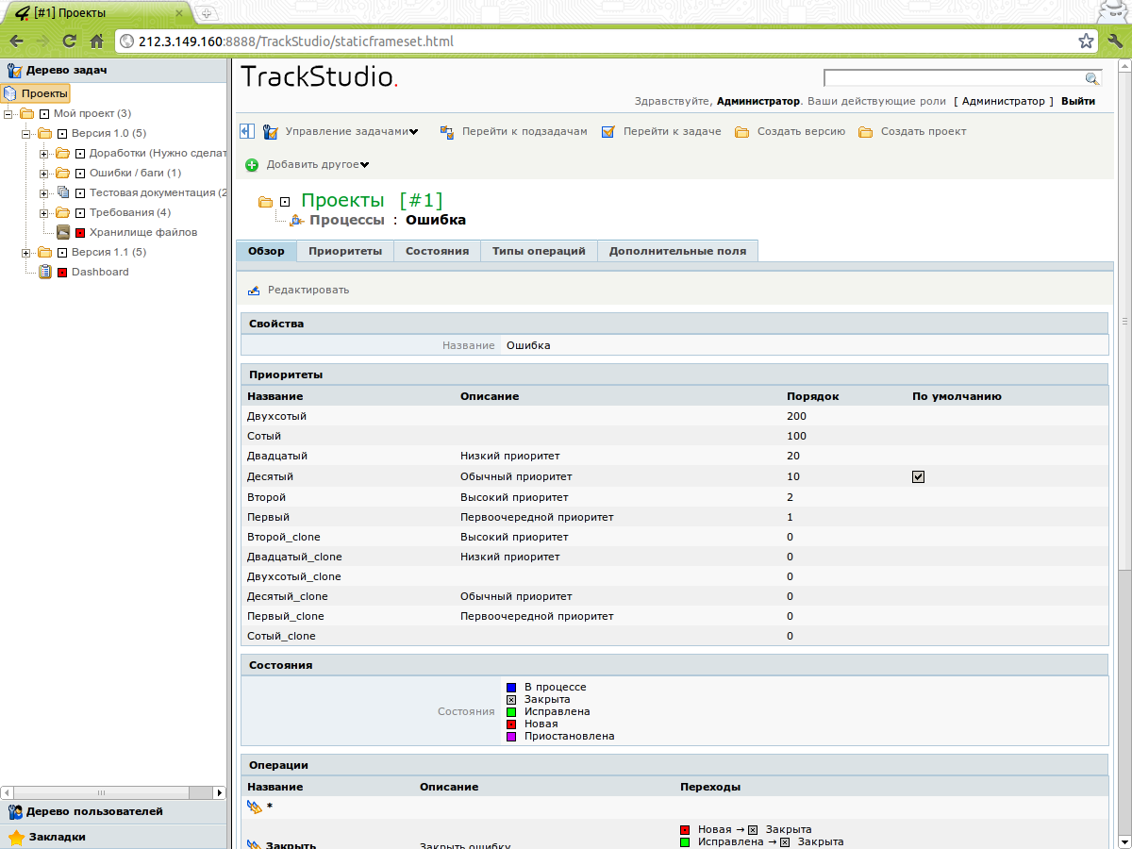The height and width of the screenshot is (849, 1132).
Task: Switch to the Обзор tab
Action: click(x=266, y=251)
